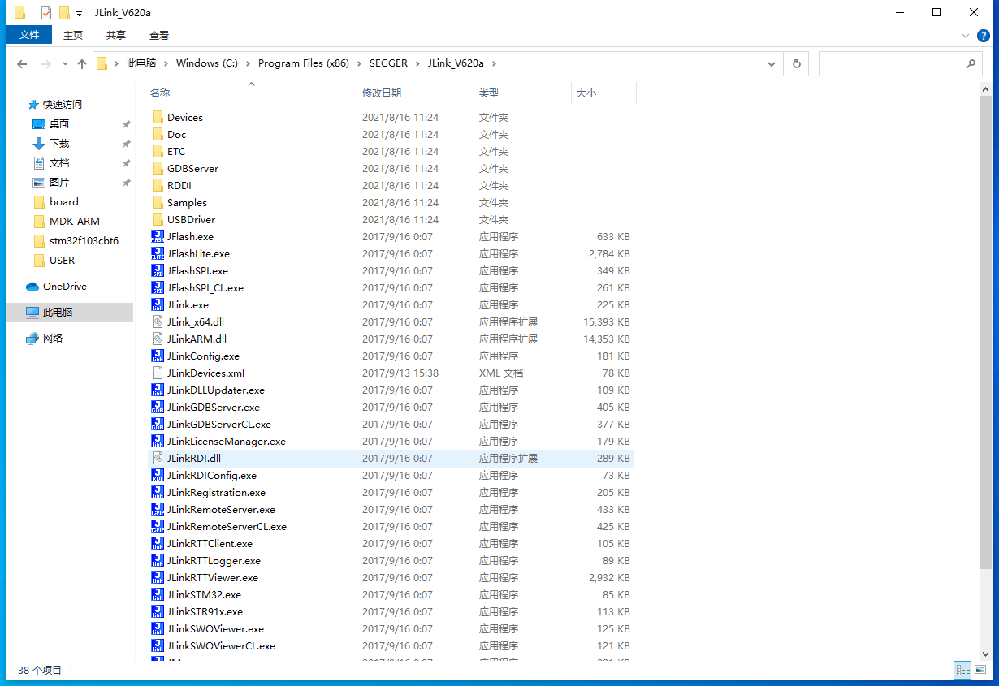
Task: Click the search magnifier icon
Action: [971, 63]
